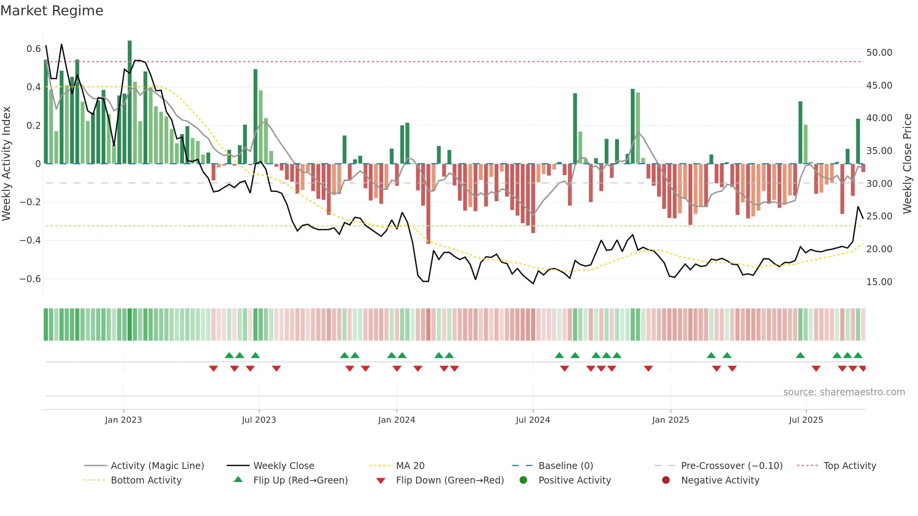Click the Market Regime chart title

[x=52, y=11]
